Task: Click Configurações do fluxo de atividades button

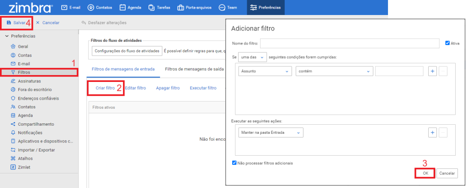Action: [127, 51]
